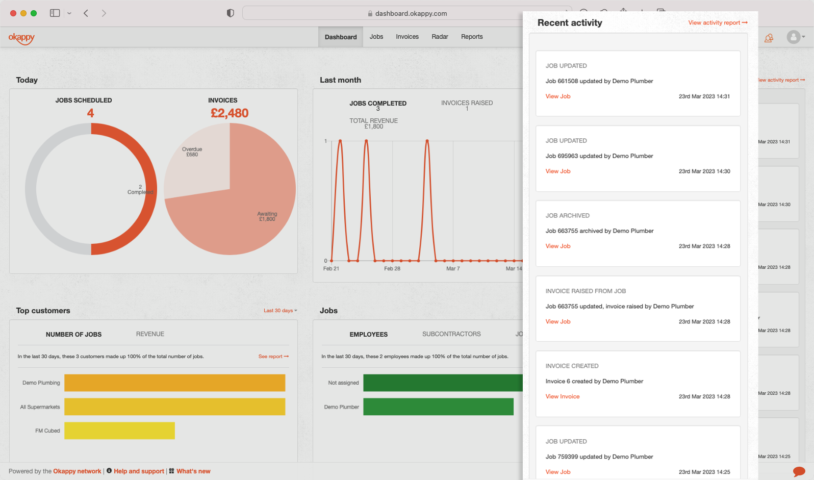The height and width of the screenshot is (480, 814).
Task: Open the Jobs navigation tab
Action: (376, 37)
